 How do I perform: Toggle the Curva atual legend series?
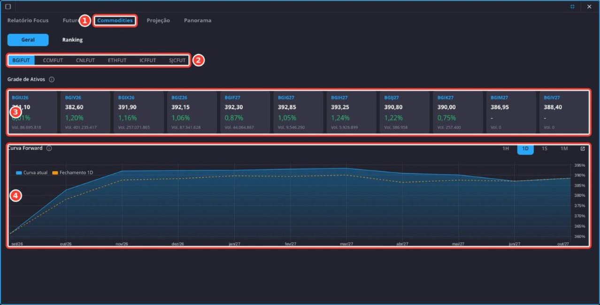tap(31, 173)
